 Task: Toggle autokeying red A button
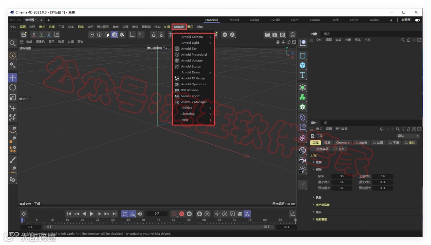point(182,214)
